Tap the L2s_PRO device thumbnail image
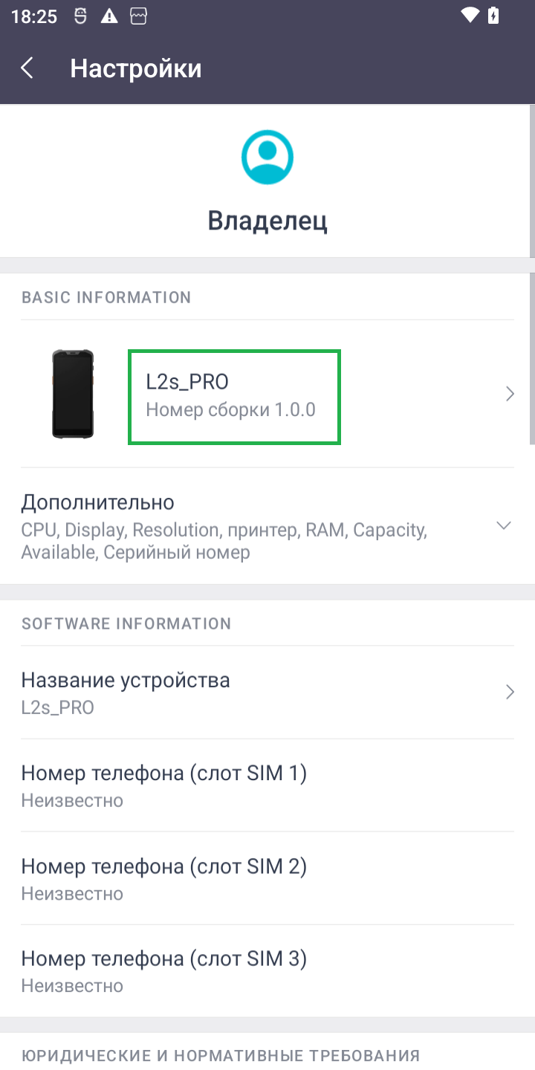Screen dimensions: 535x1070 point(73,394)
